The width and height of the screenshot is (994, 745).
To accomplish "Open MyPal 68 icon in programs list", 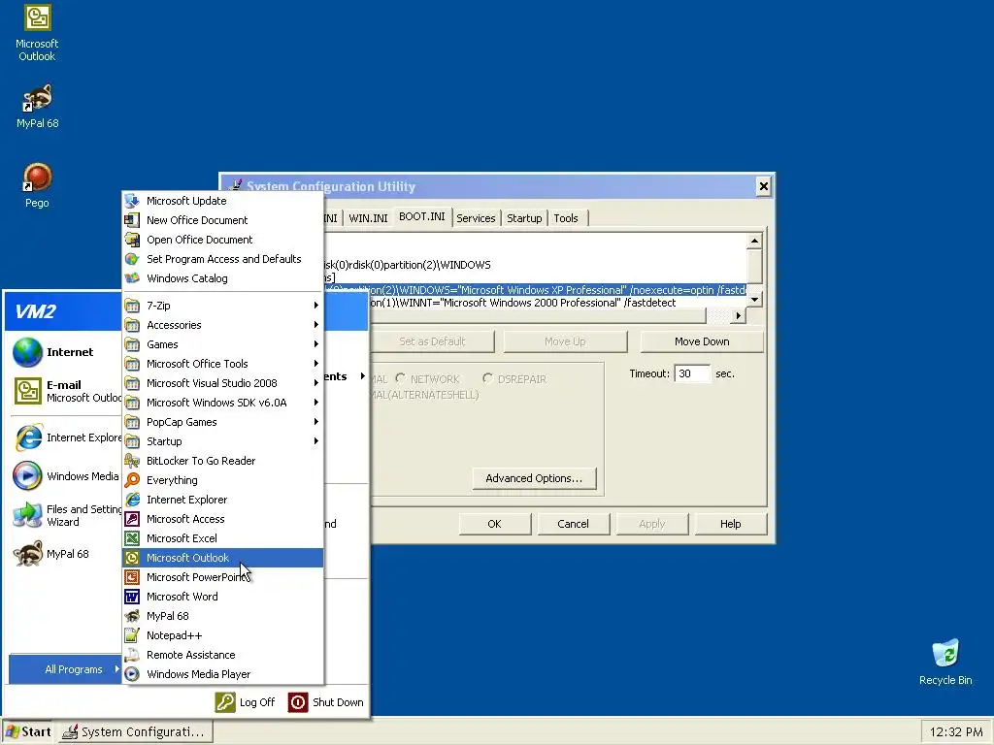I will 132,616.
